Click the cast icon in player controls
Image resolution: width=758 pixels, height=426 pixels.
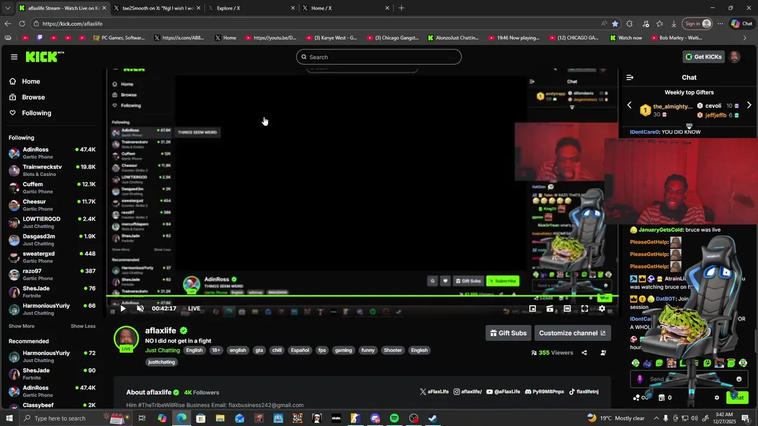click(550, 308)
